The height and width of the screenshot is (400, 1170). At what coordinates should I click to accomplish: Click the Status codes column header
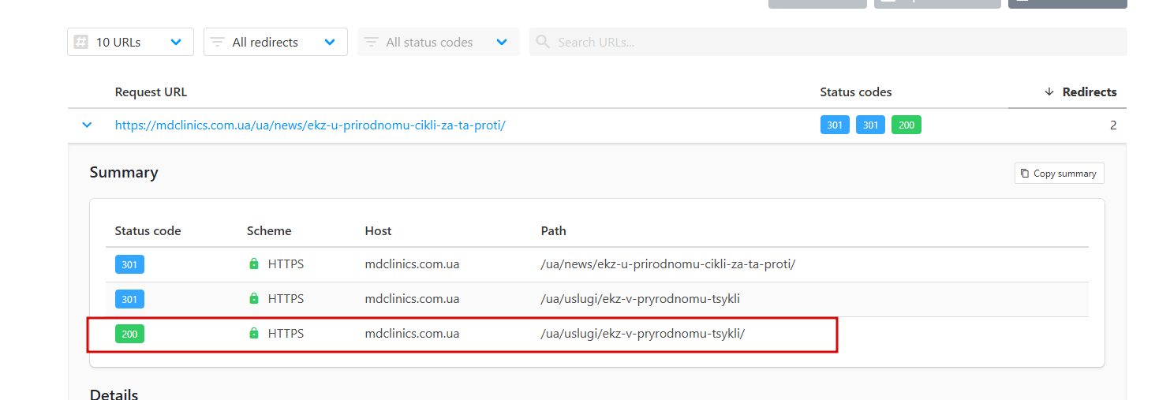[855, 92]
